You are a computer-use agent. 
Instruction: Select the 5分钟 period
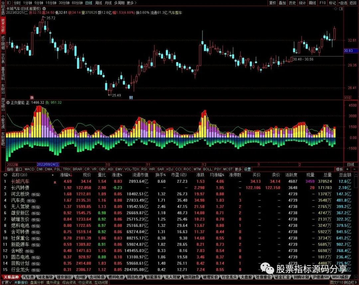click(39, 3)
